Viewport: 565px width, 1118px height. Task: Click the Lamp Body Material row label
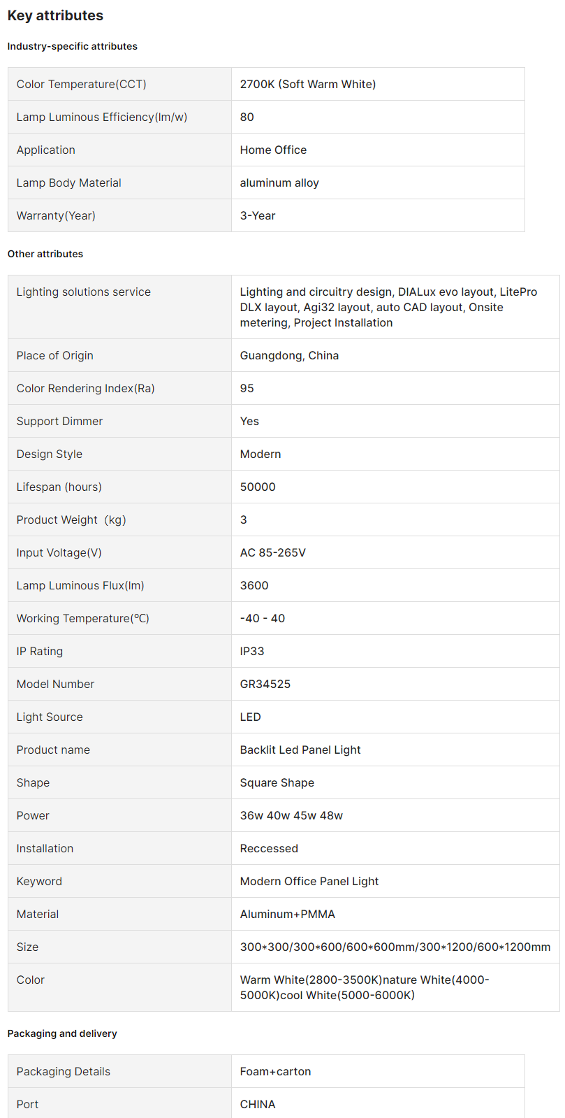coord(68,182)
